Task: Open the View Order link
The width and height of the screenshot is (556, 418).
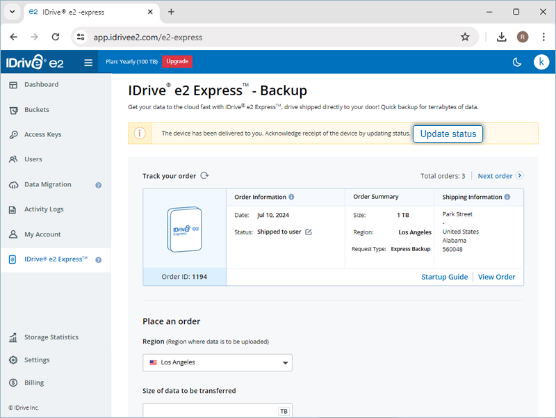Action: pos(496,277)
